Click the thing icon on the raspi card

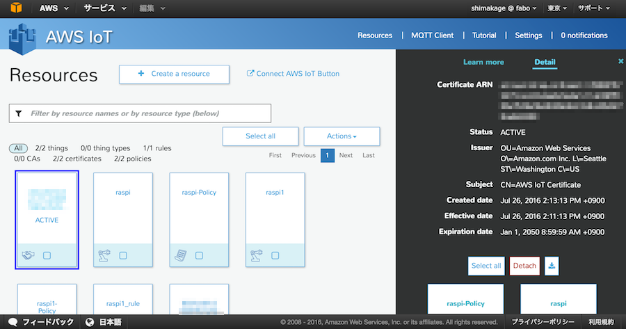pos(104,255)
